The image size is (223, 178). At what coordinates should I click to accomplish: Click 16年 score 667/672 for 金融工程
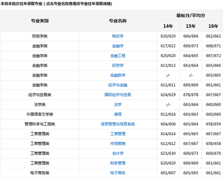213,56
